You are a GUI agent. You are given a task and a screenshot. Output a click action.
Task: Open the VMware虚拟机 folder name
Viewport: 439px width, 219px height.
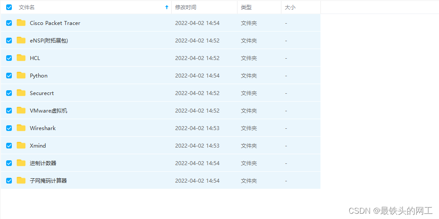point(48,111)
